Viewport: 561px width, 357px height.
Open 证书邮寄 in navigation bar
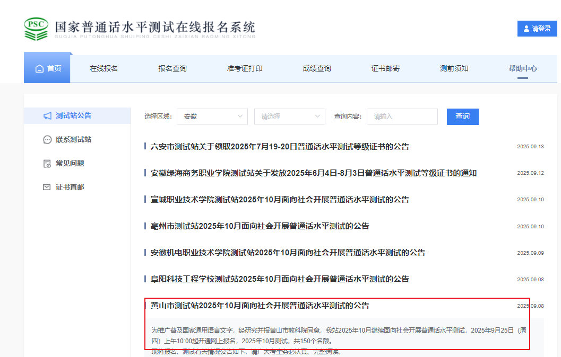click(x=385, y=68)
